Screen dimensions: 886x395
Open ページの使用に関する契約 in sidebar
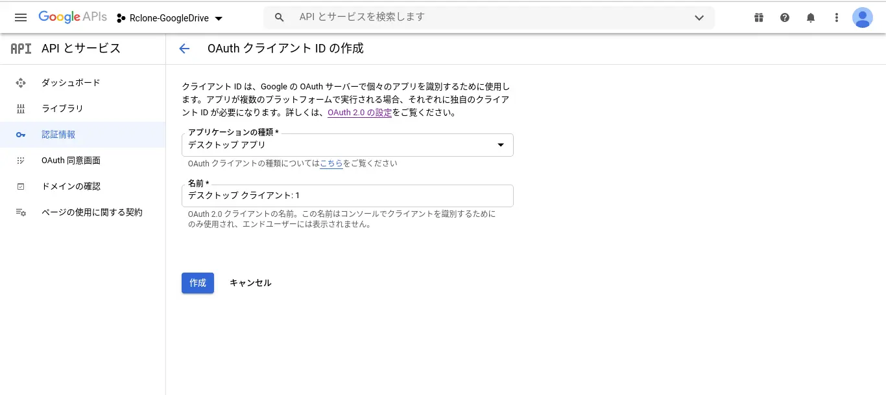(82, 212)
